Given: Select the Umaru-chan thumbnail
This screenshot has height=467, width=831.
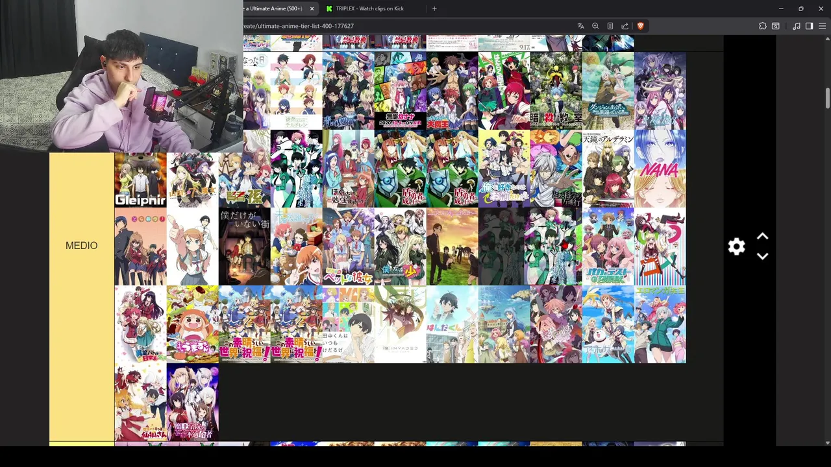Looking at the screenshot, I should click(192, 324).
